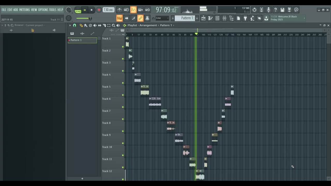Mute Track 6 using its green LED
The width and height of the screenshot is (331, 186).
(x=123, y=107)
